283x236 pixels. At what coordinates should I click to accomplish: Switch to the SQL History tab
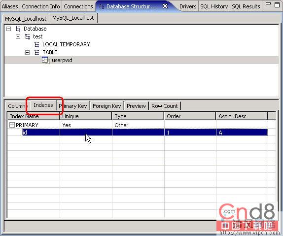214,6
